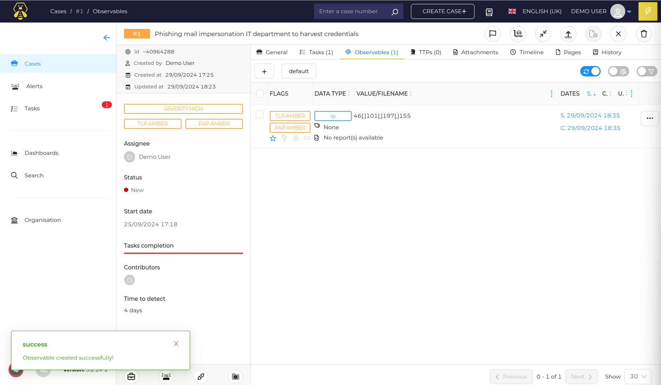Dismiss the success notification
This screenshot has height=385, width=661.
(x=176, y=344)
